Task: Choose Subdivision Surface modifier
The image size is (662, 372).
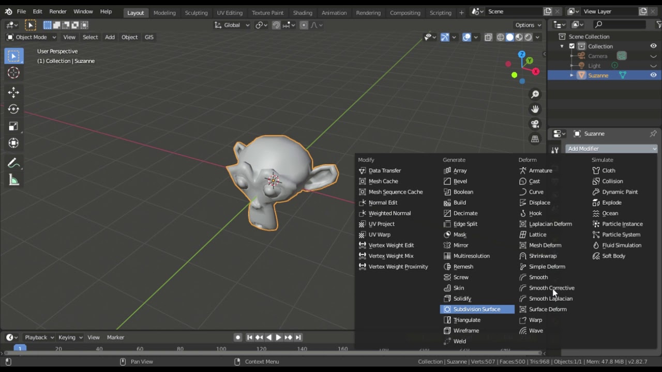Action: coord(477,309)
